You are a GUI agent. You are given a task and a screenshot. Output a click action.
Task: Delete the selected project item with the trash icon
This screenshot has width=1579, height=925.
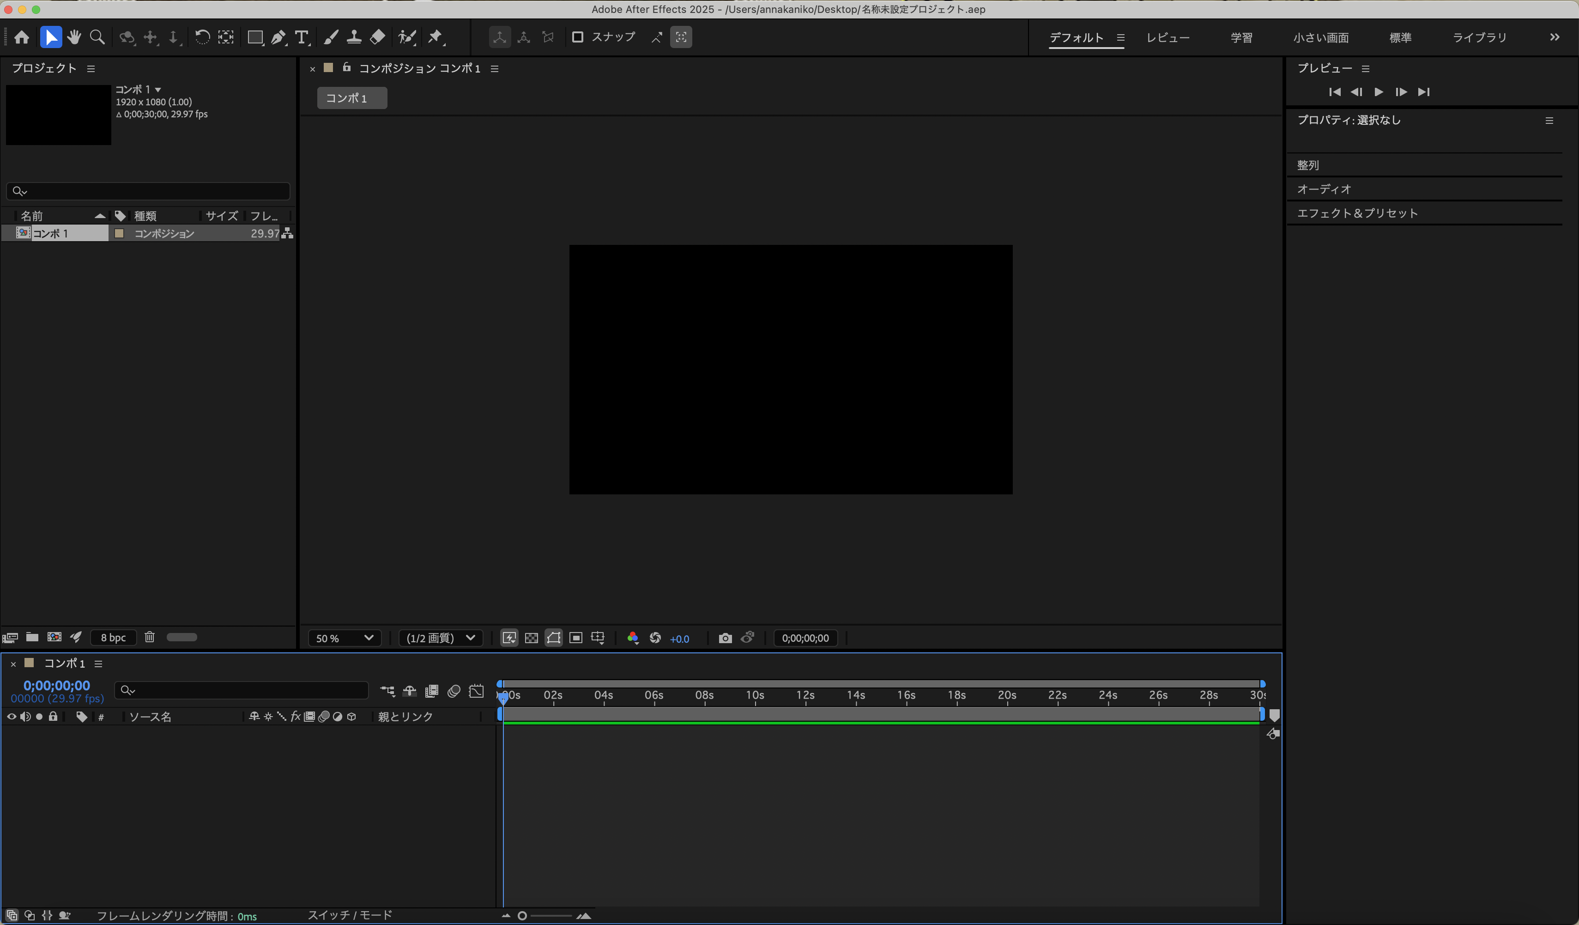(150, 637)
